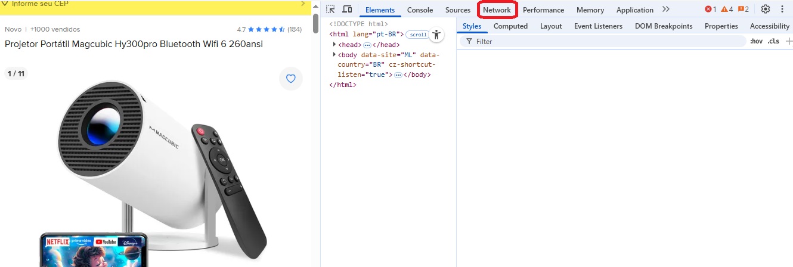
Task: Activate the inspect element picker icon
Action: tap(330, 10)
